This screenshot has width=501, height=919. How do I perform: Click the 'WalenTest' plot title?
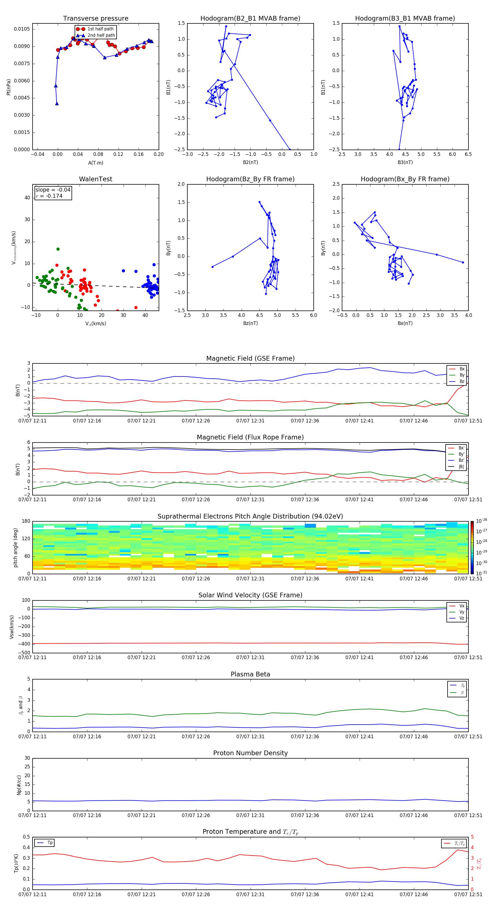tap(95, 179)
